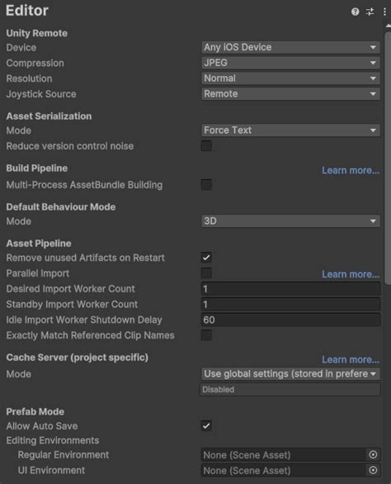Screen dimensions: 391x484
Task: Click the Reduce version control noise label
Action: pos(69,146)
